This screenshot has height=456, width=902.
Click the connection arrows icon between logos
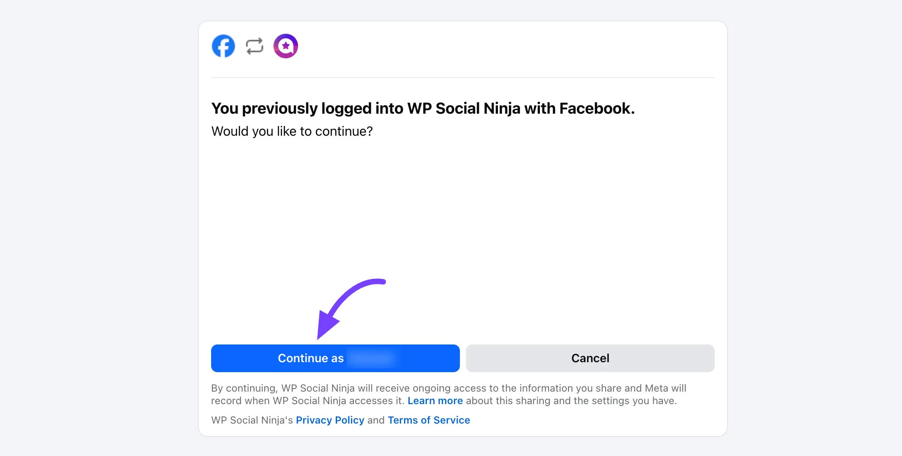point(254,45)
